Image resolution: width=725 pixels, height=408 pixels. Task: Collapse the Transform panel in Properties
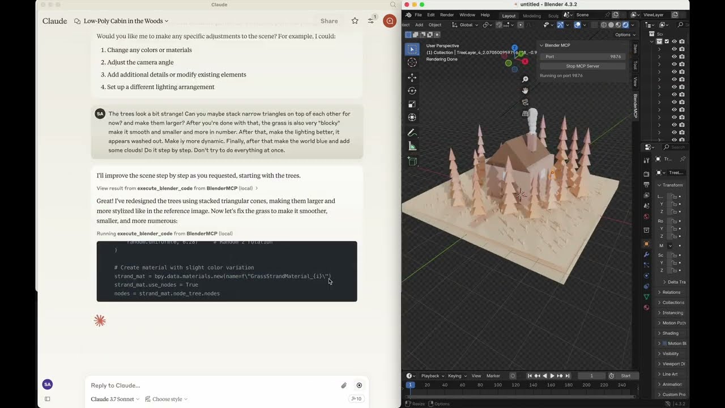click(x=659, y=185)
